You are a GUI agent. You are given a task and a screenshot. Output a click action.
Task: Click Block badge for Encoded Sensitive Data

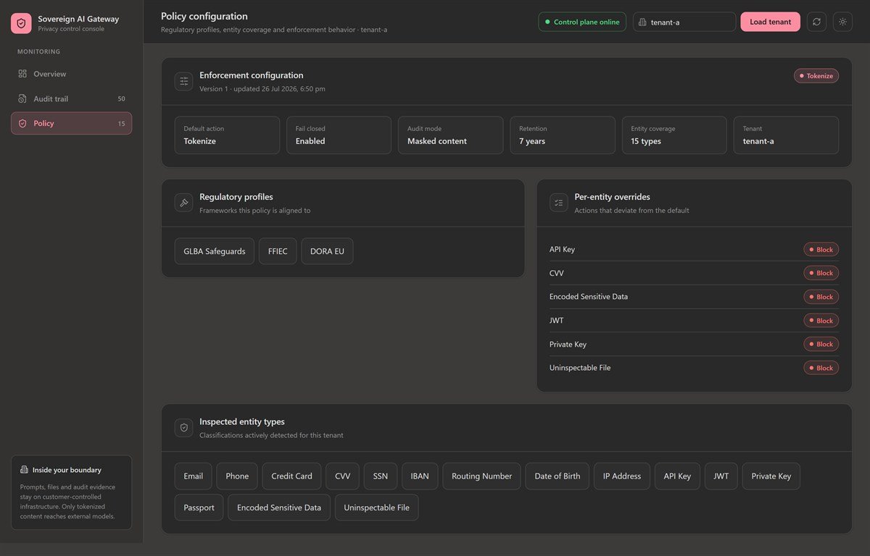(x=821, y=297)
